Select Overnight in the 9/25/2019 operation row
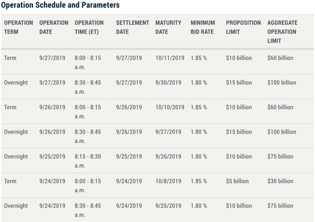The image size is (315, 222). (x=16, y=157)
